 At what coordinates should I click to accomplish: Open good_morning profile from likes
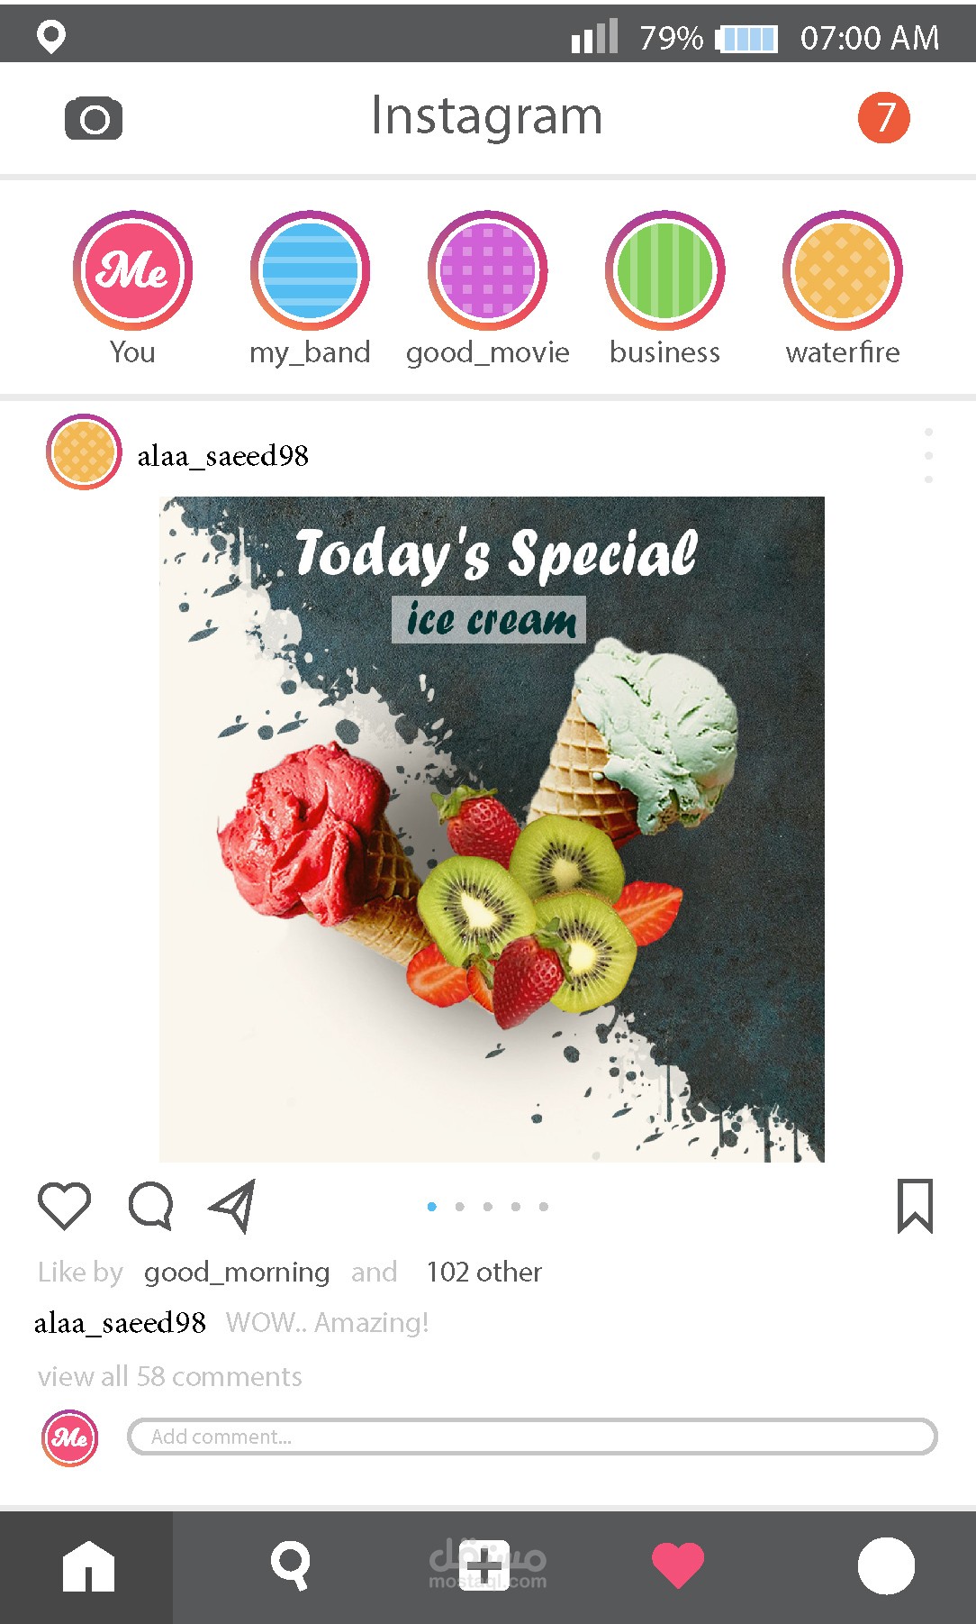point(237,1272)
